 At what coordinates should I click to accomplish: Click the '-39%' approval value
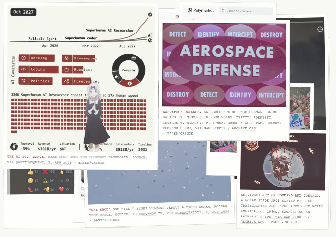point(25,149)
